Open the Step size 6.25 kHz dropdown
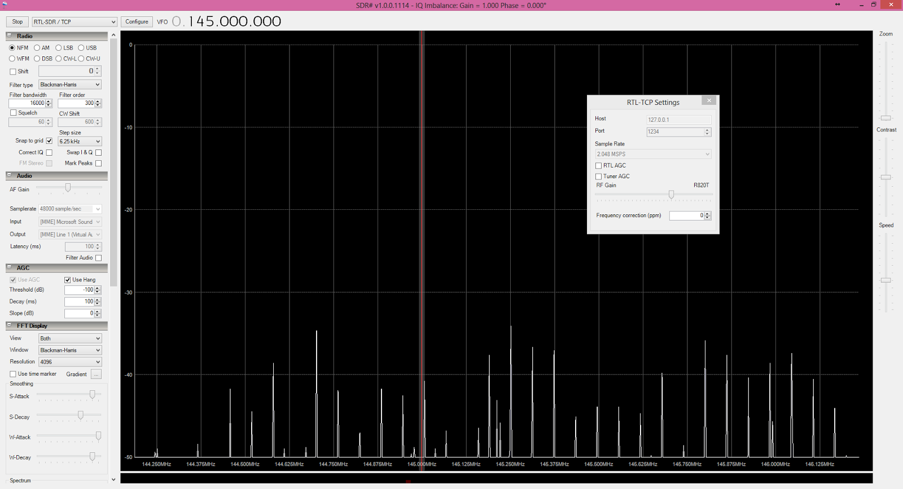 [x=80, y=142]
